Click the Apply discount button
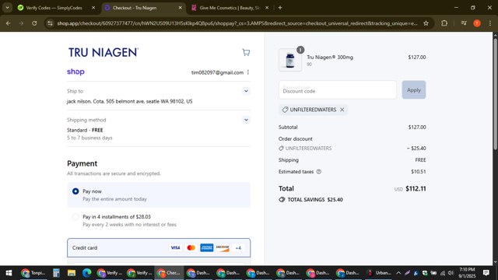The width and height of the screenshot is (498, 280). (x=413, y=90)
